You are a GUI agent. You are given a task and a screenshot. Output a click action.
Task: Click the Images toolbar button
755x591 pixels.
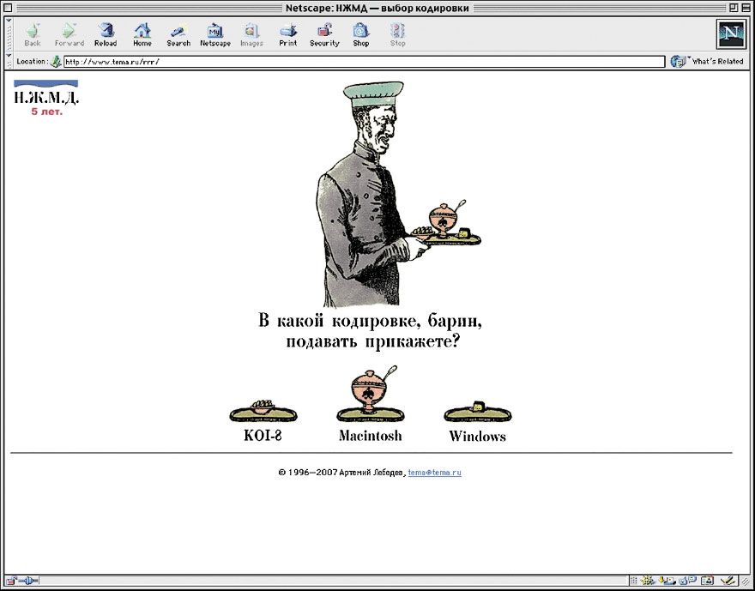(251, 34)
